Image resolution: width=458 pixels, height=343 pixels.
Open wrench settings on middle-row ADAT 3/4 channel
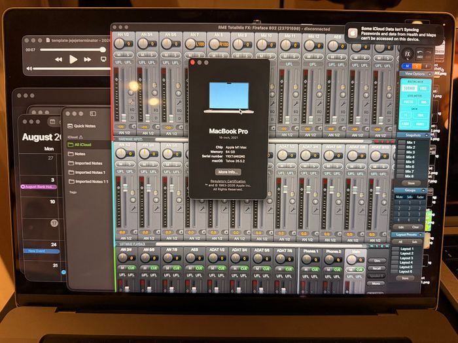coord(316,210)
